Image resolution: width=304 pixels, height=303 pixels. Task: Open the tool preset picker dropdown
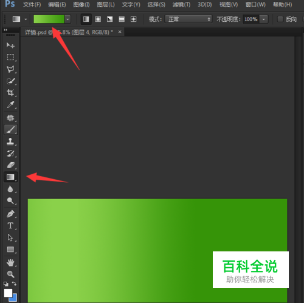[26, 19]
